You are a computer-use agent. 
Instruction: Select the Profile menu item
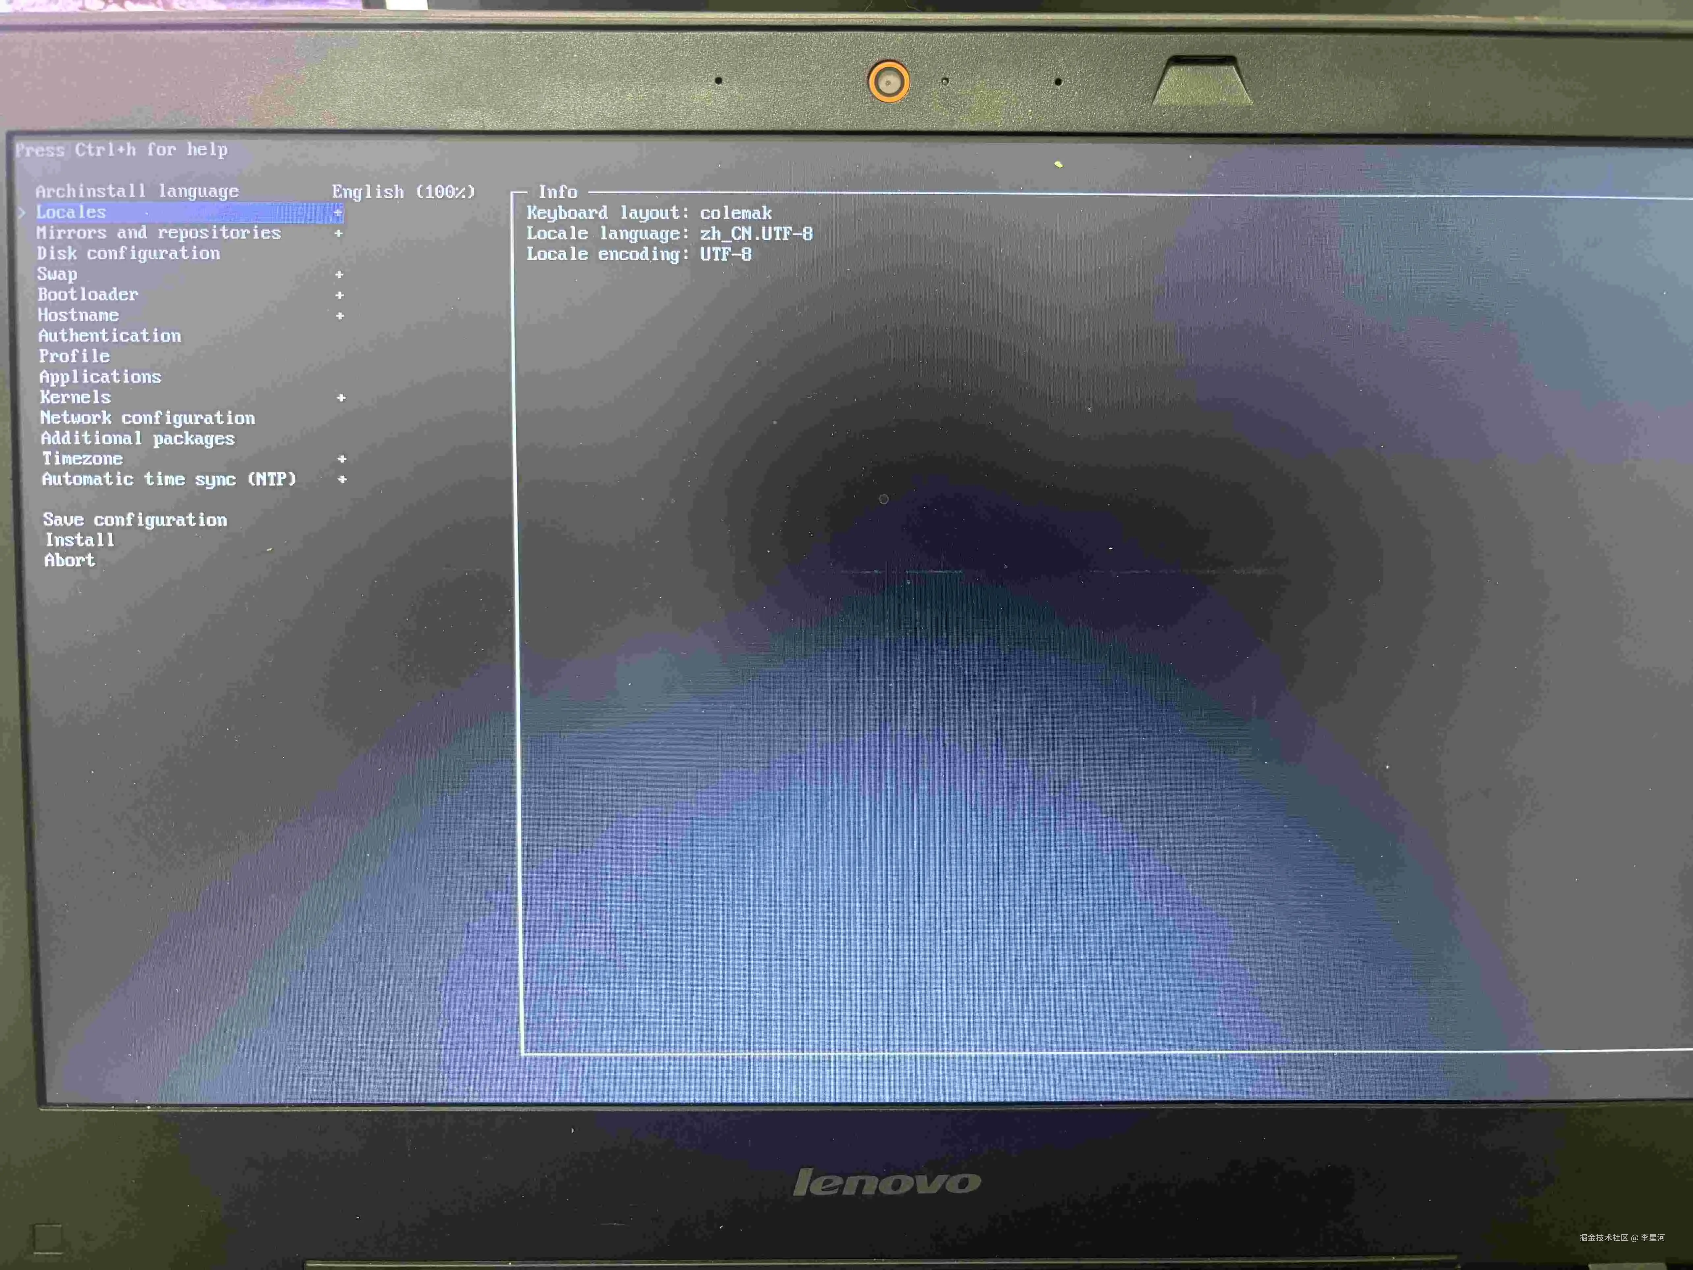point(74,356)
